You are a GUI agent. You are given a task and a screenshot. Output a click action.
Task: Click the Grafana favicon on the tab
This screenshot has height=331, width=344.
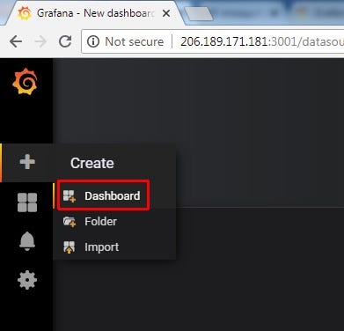pos(25,13)
